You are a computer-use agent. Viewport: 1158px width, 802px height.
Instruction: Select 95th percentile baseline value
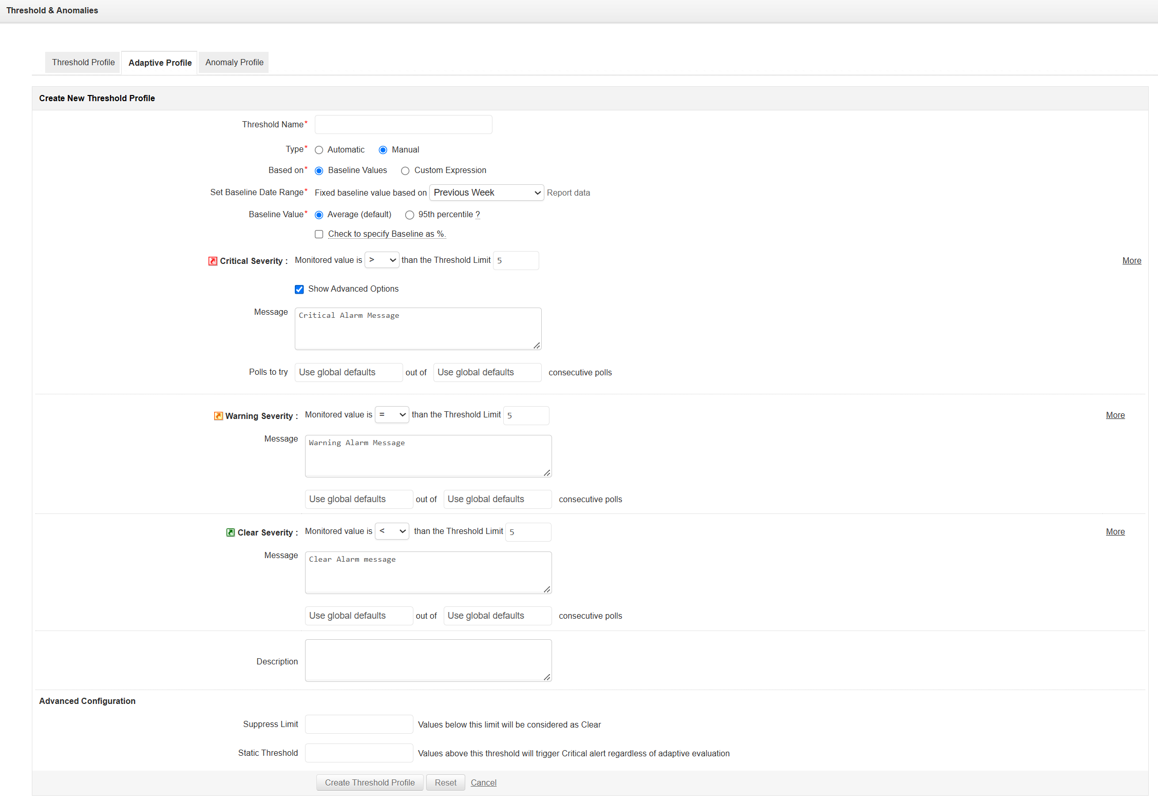[409, 215]
